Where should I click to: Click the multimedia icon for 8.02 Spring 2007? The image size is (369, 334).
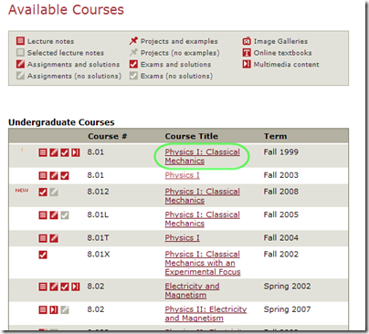54,309
